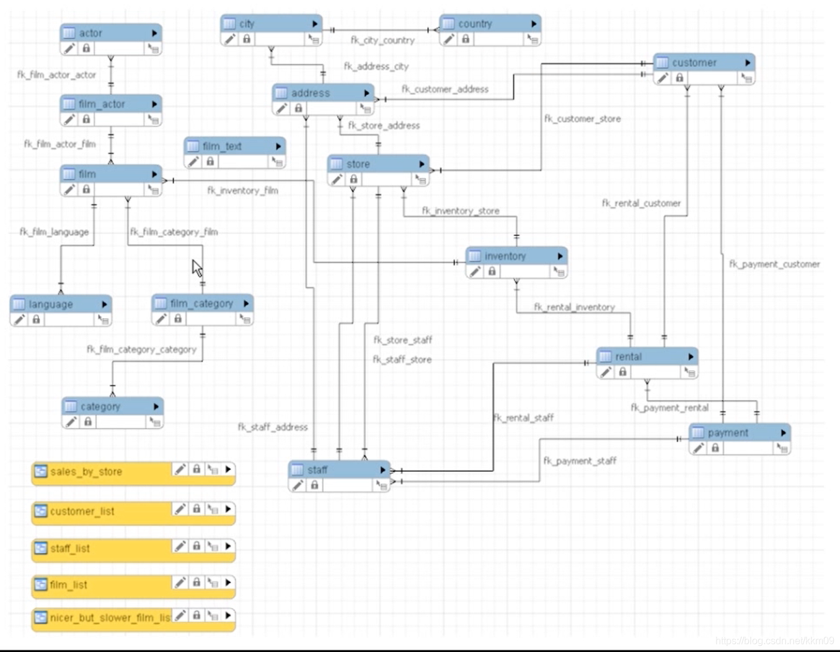Click the pencil icon on inventory table
This screenshot has width=840, height=652.
(x=475, y=271)
